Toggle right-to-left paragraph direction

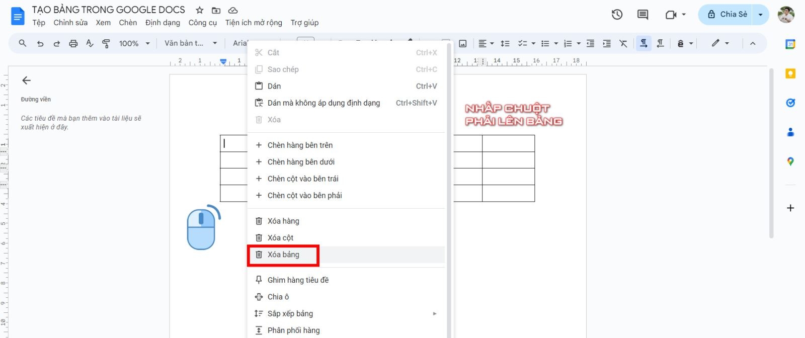tap(660, 44)
